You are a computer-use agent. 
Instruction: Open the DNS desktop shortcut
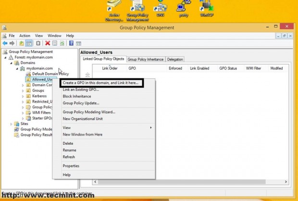[161, 9]
